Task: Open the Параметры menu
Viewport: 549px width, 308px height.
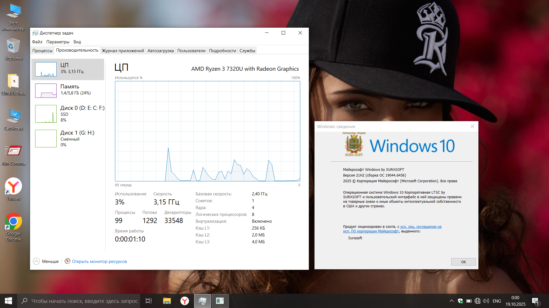Action: pyautogui.click(x=58, y=42)
